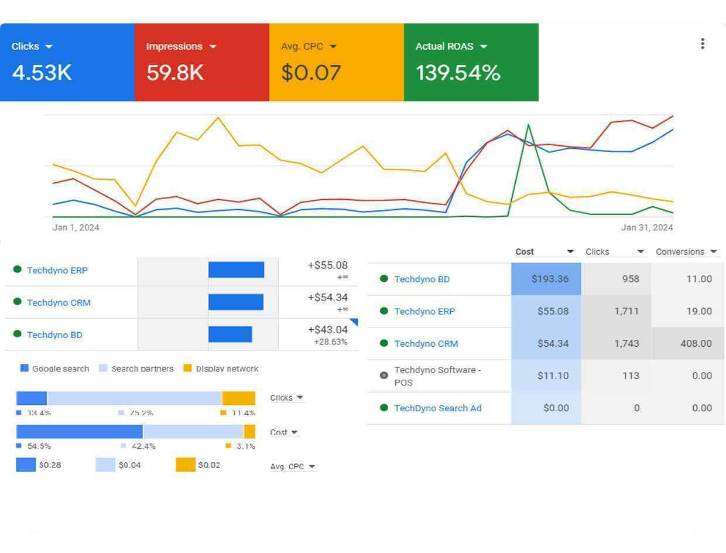Screen dimensions: 726x553
Task: Click the paused status icon for Techdyno Software - POS
Action: click(x=384, y=376)
